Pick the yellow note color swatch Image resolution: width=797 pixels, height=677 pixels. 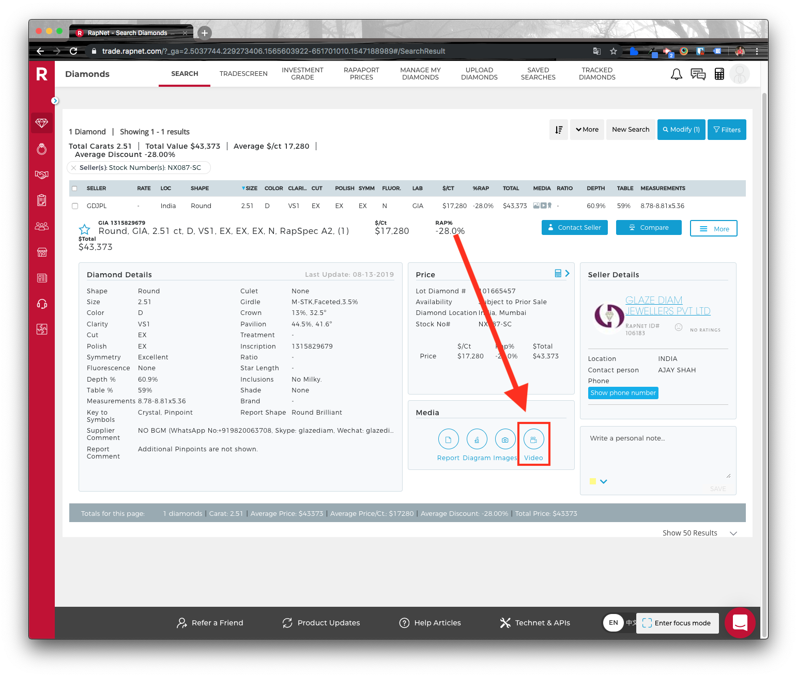593,481
